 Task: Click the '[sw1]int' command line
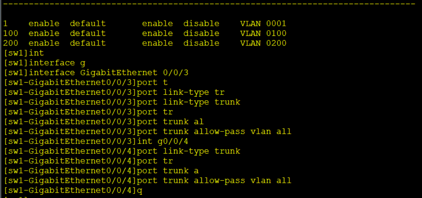pos(24,53)
